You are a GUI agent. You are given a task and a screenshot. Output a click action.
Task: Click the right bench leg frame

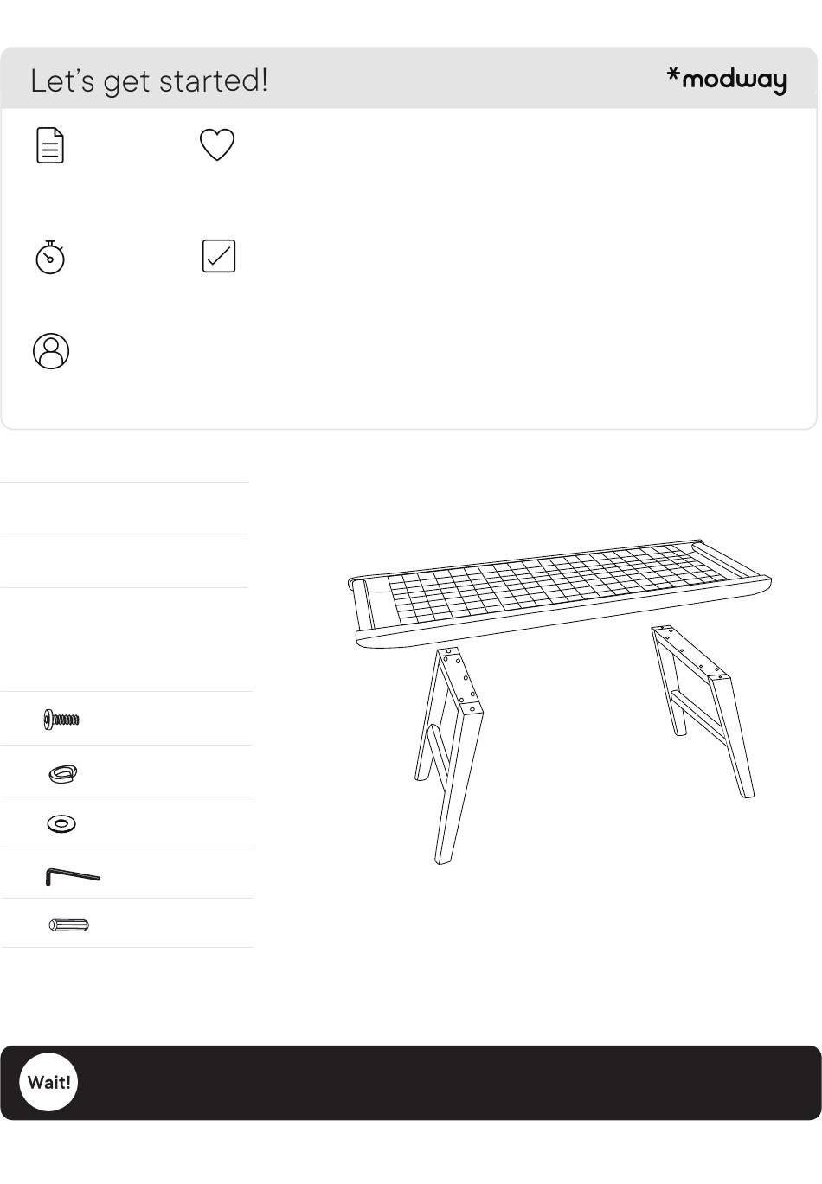(x=703, y=707)
